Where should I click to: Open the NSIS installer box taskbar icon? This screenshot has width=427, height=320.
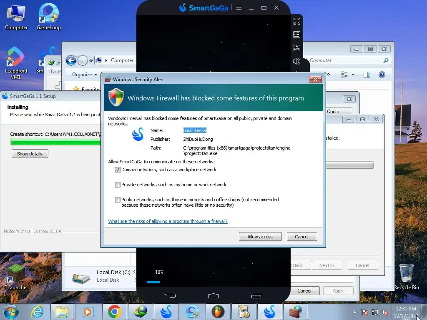coord(244,312)
